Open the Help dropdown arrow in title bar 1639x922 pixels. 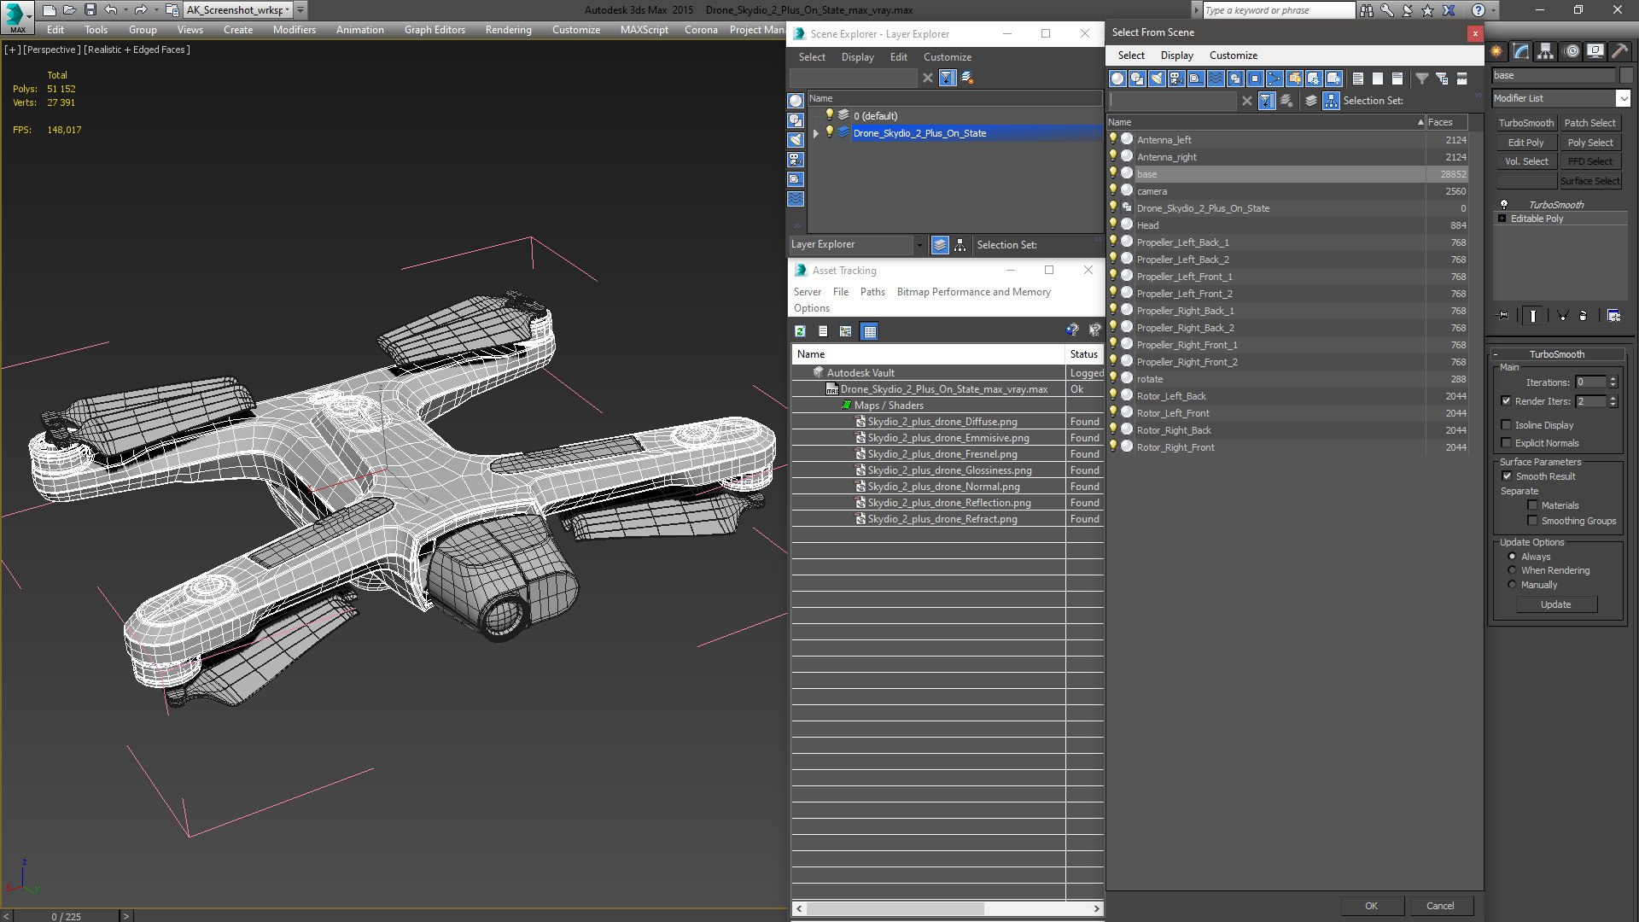tap(1492, 10)
